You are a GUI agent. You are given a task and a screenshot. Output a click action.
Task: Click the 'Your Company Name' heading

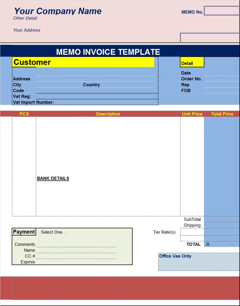click(x=58, y=11)
